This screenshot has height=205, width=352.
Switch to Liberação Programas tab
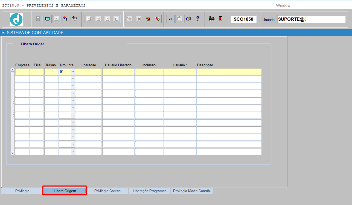coord(150,191)
